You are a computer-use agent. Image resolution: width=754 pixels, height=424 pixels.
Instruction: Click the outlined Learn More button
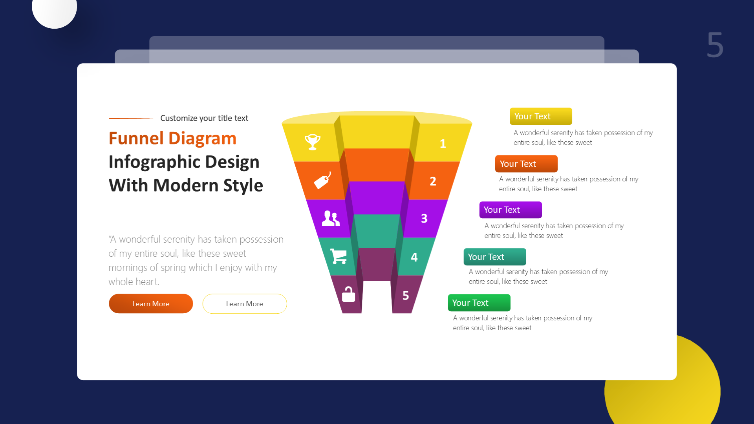244,303
